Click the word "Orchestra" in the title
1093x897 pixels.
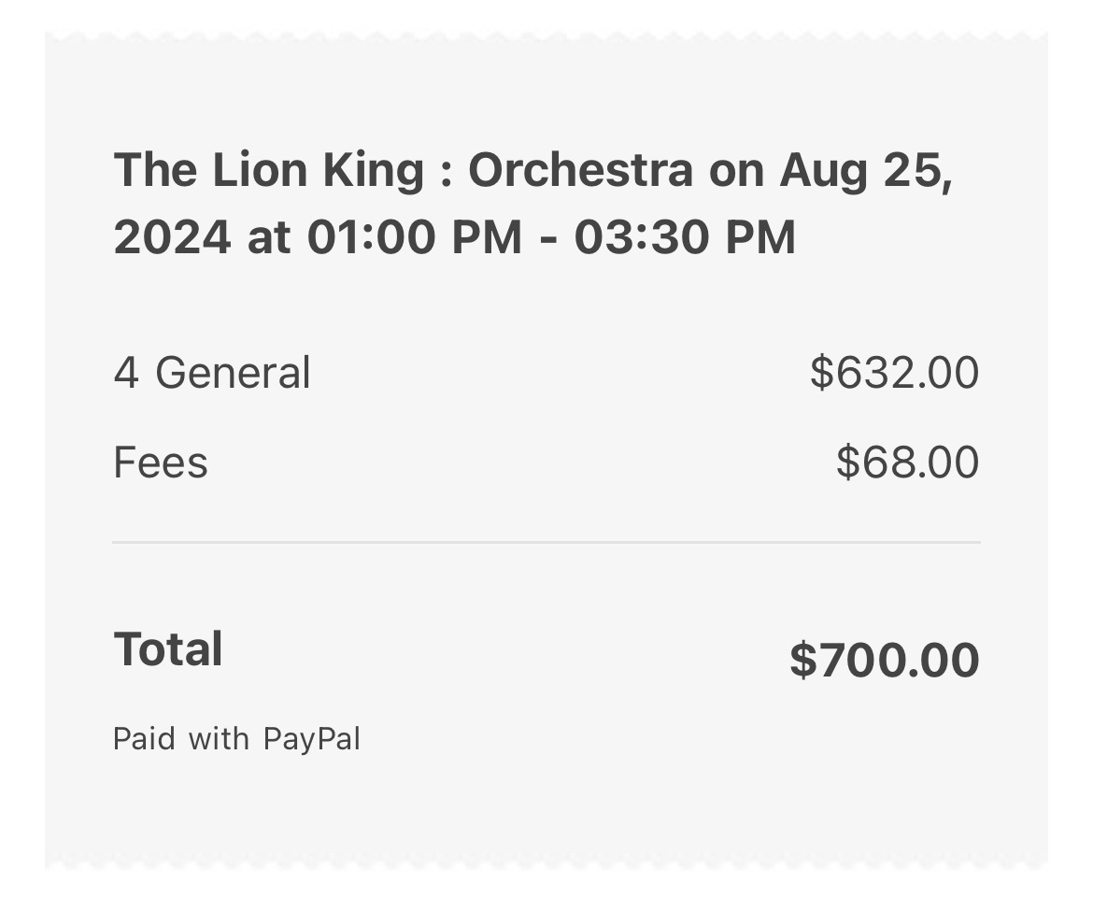pos(580,171)
